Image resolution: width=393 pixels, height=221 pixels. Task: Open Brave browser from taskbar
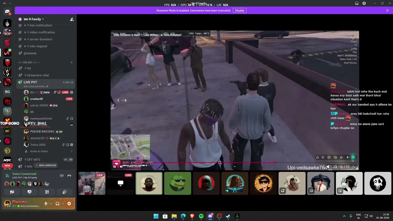tap(192, 216)
